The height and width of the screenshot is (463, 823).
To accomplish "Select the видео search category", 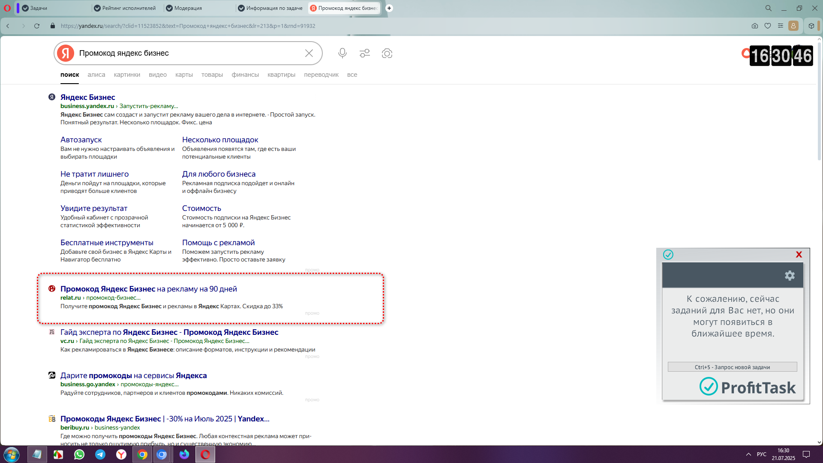I will pos(158,75).
